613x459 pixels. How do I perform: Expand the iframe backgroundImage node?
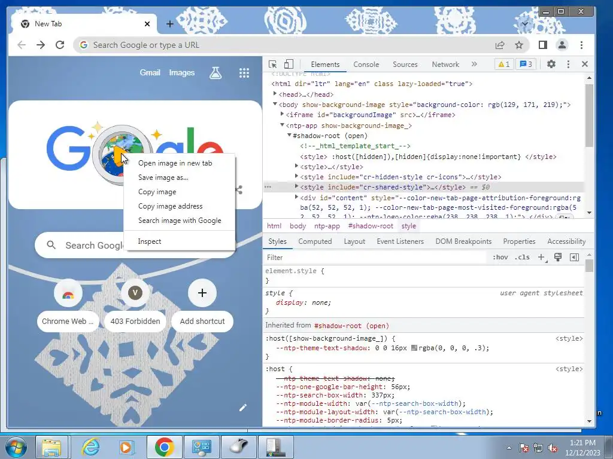[x=282, y=114]
